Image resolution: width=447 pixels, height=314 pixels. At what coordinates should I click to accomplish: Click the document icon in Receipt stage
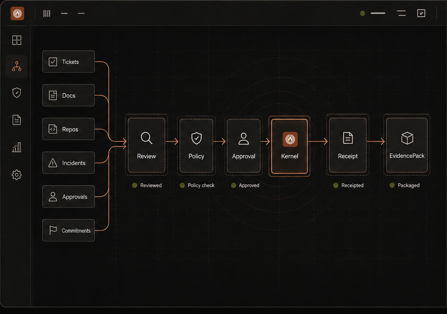[348, 138]
